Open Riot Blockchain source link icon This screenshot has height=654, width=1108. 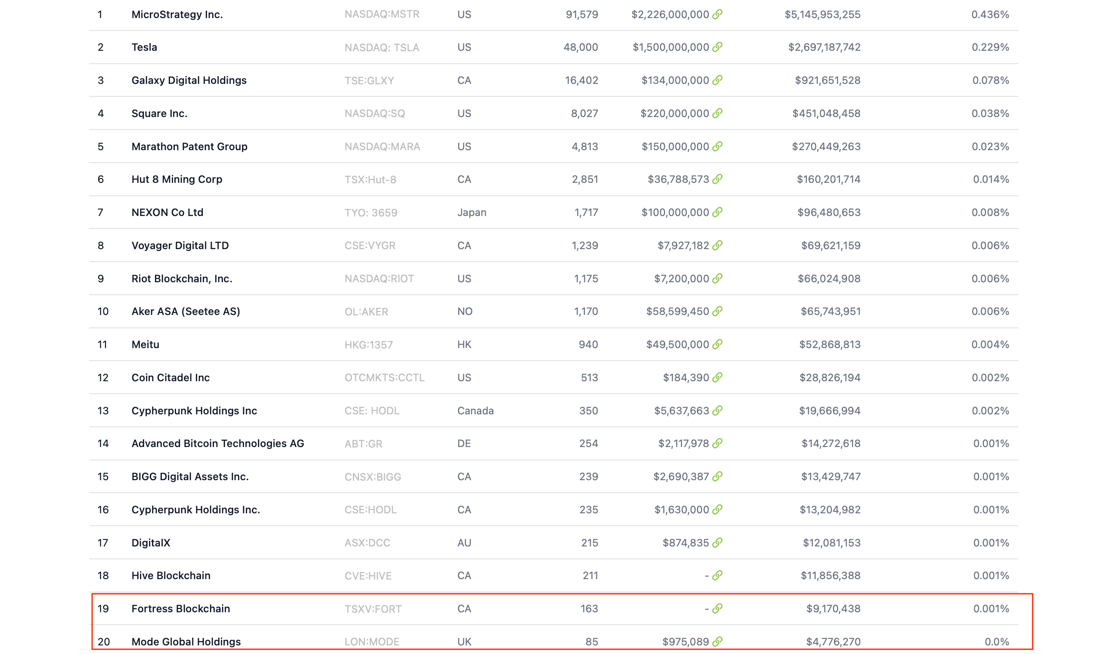(x=717, y=278)
